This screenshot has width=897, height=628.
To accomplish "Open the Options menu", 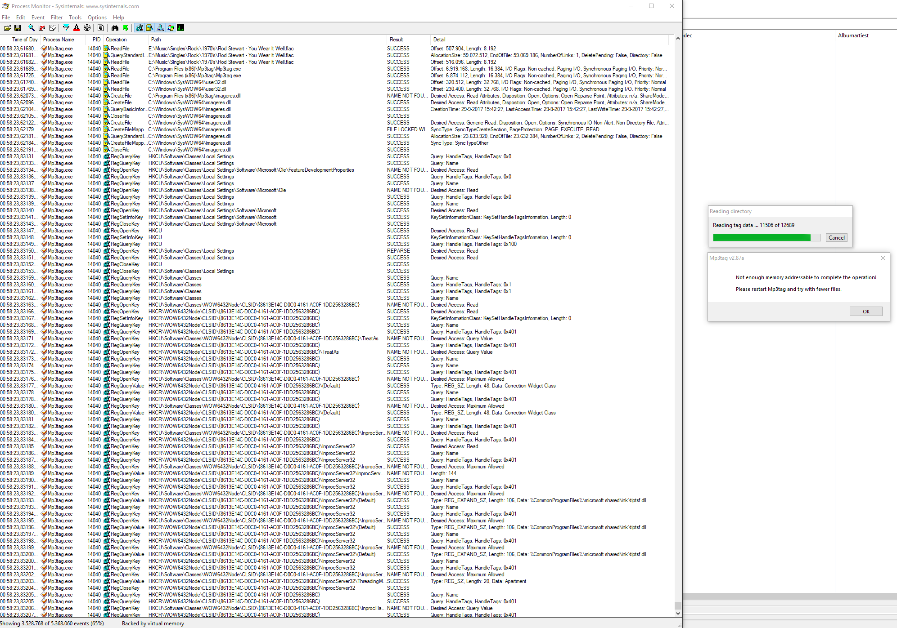I will pyautogui.click(x=97, y=18).
